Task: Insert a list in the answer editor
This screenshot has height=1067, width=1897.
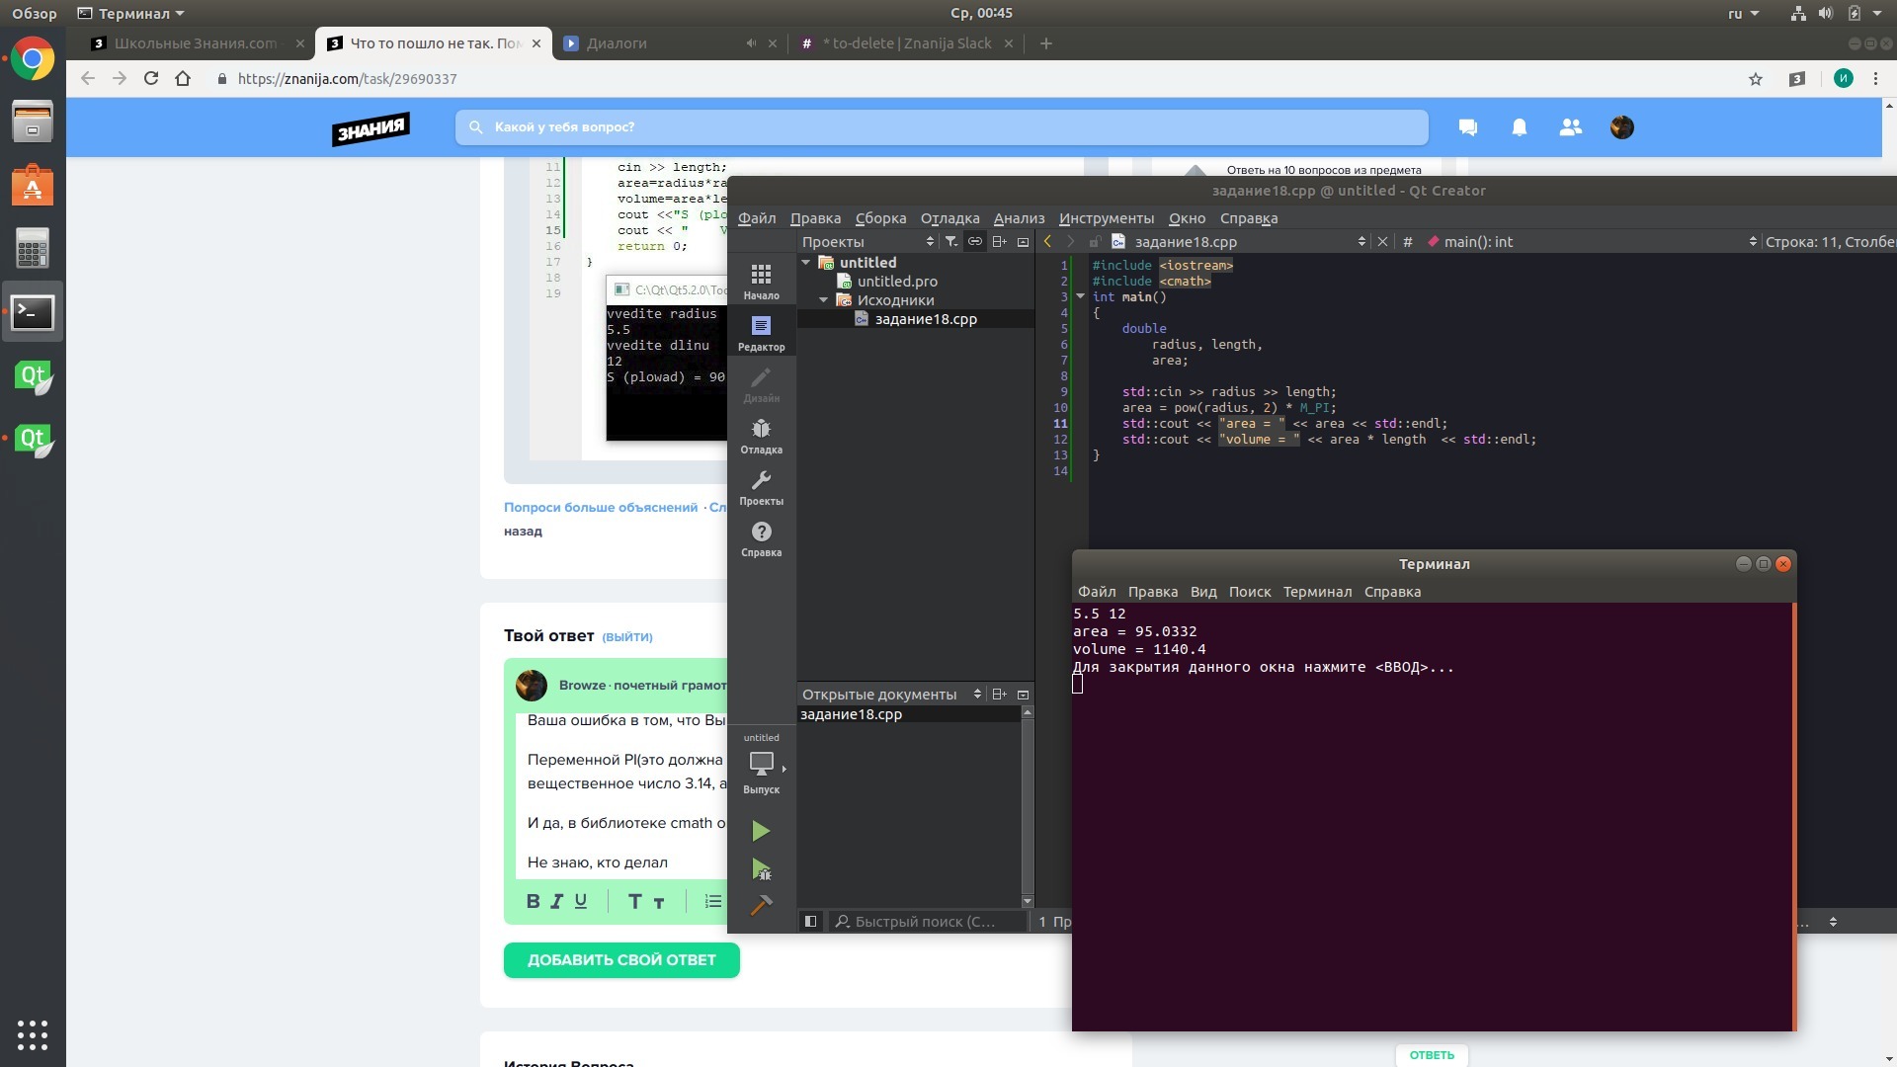Action: 713,901
